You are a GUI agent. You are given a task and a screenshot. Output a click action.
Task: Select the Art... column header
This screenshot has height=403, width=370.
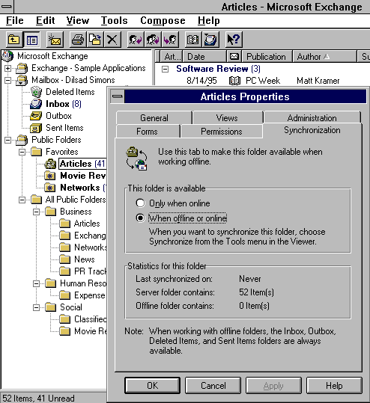tap(172, 56)
